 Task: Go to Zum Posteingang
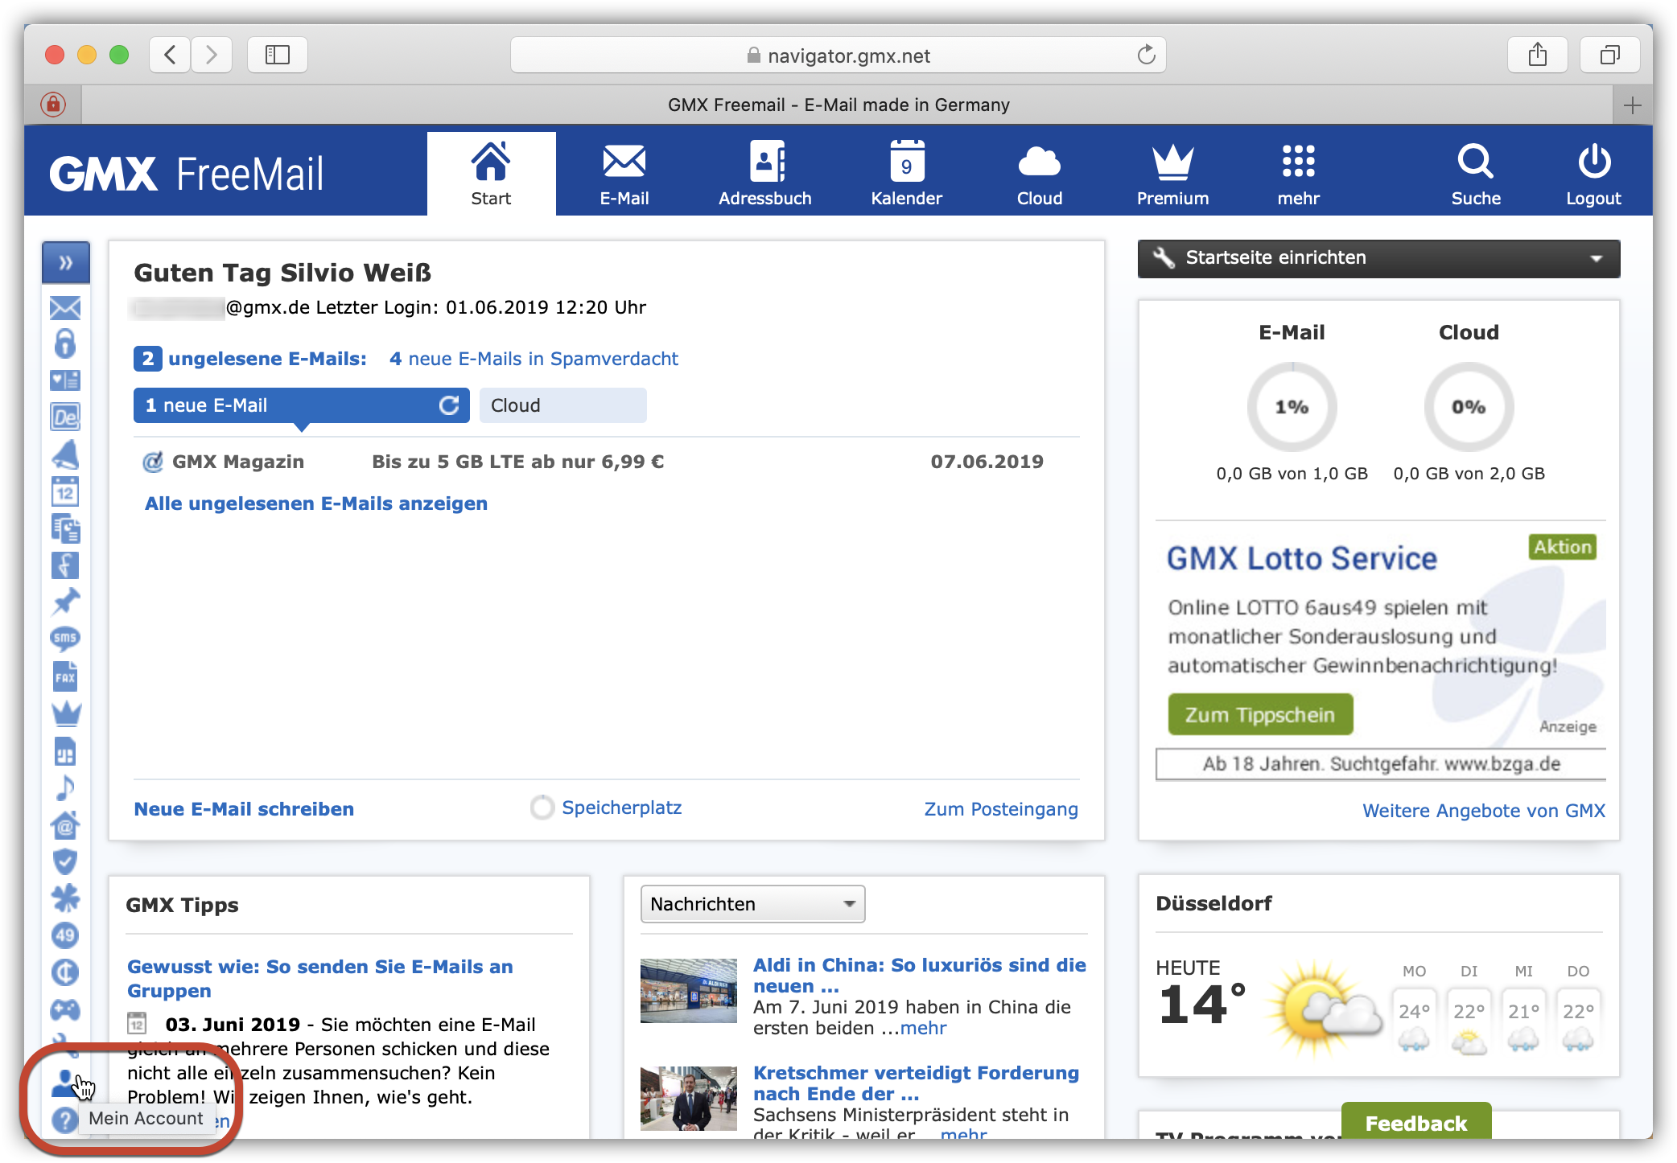point(1001,809)
